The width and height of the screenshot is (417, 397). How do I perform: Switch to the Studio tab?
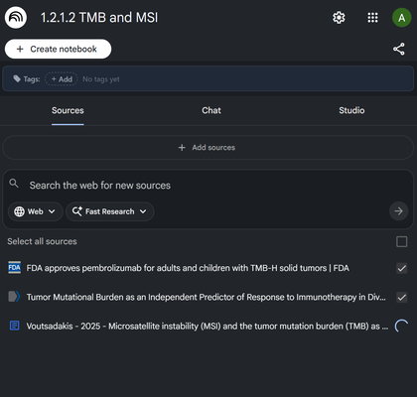[x=351, y=110]
